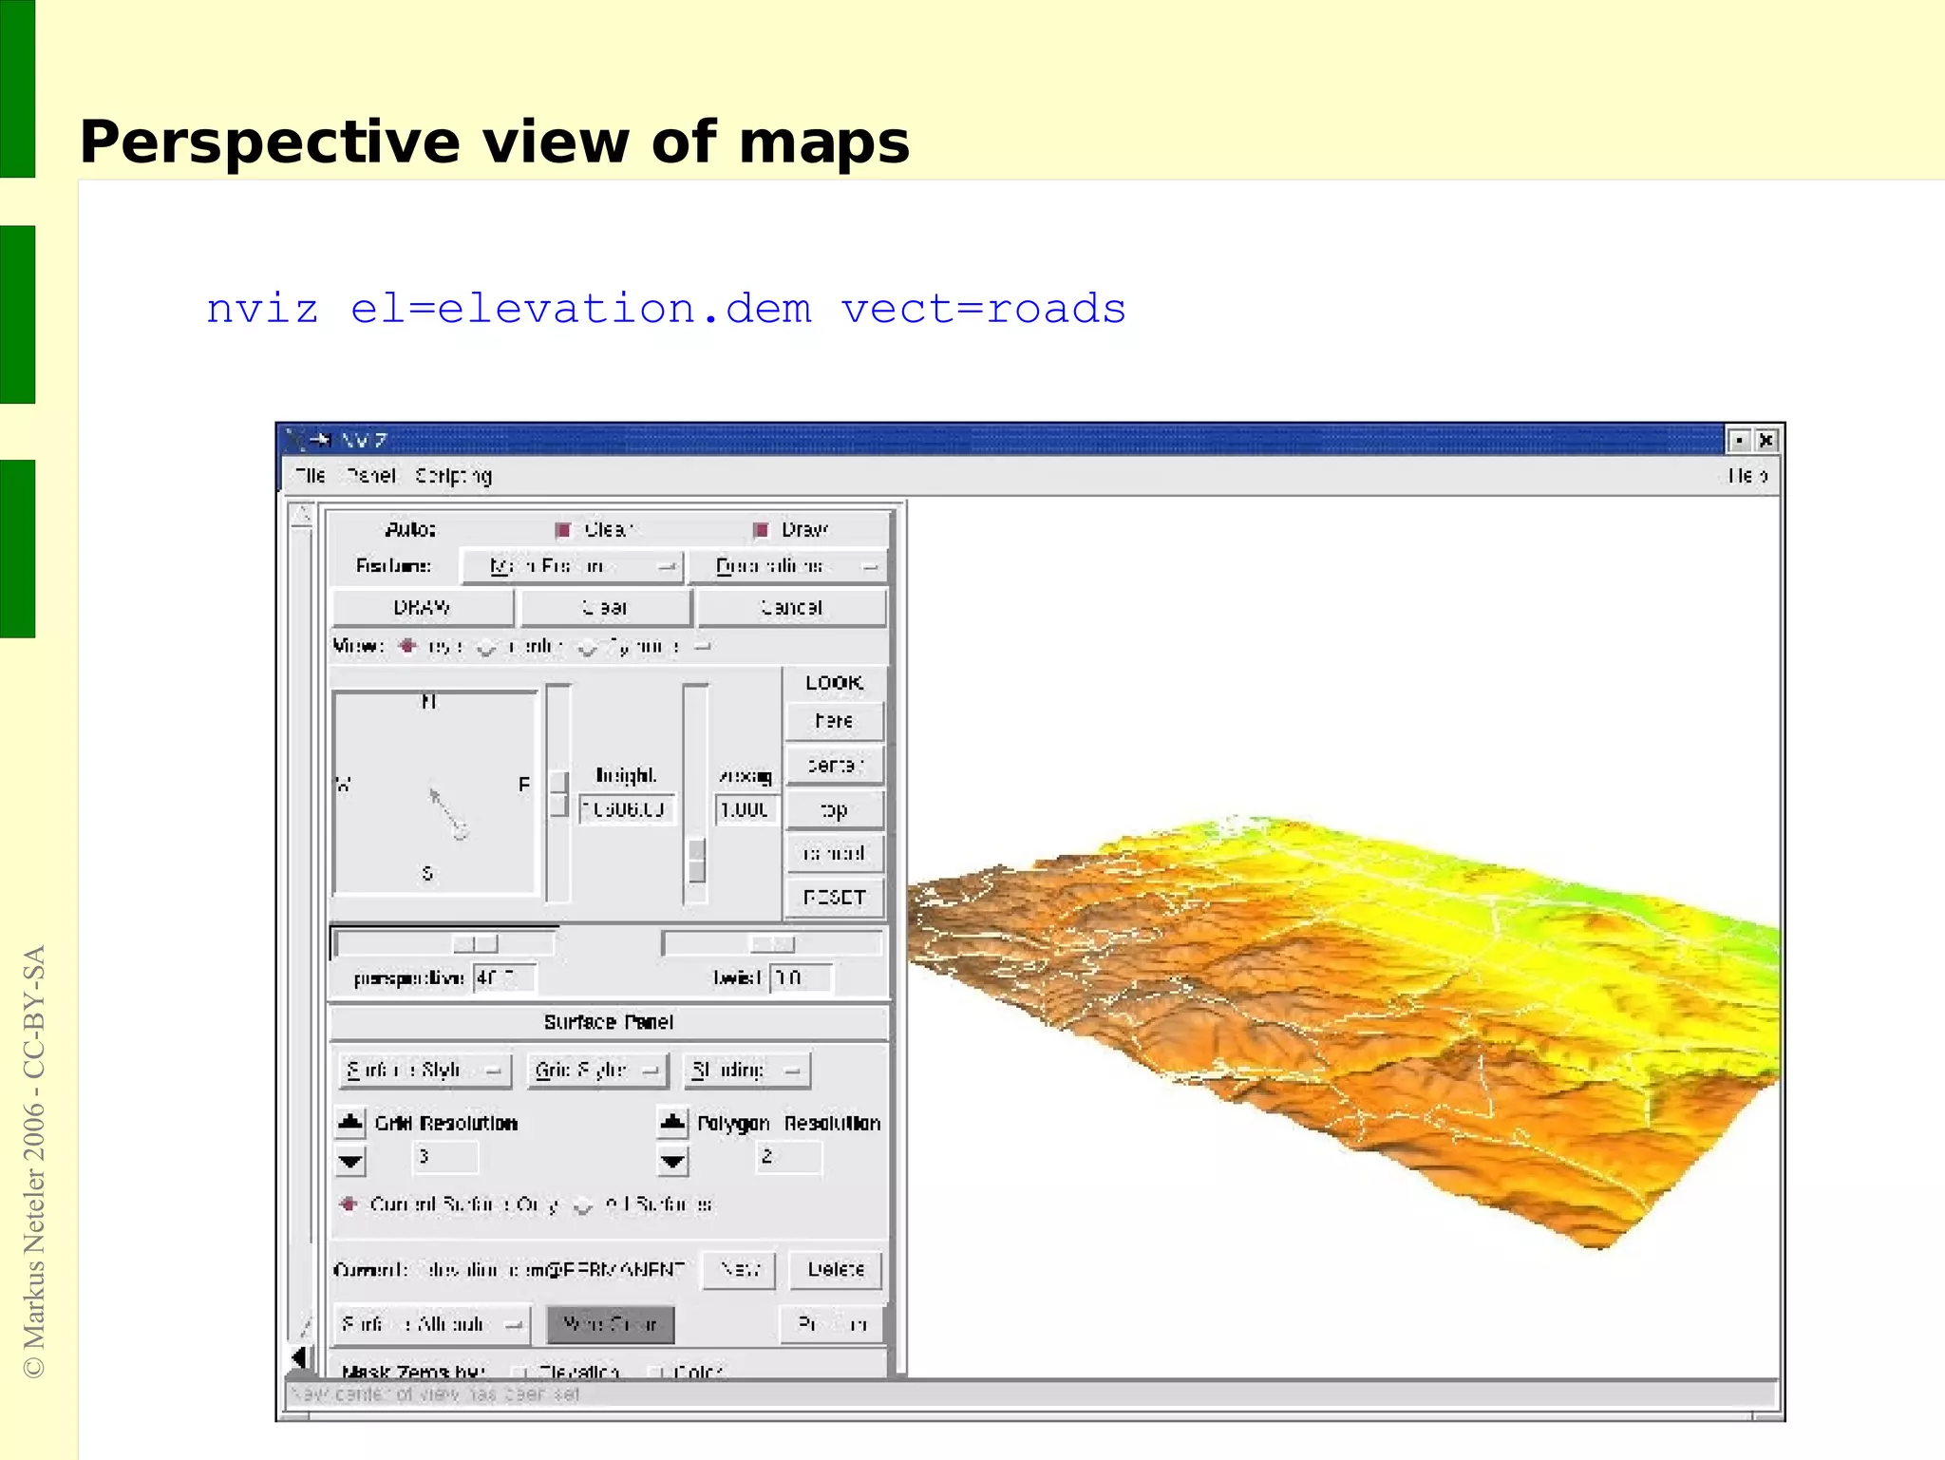Click the Surface Panel header

point(609,1022)
